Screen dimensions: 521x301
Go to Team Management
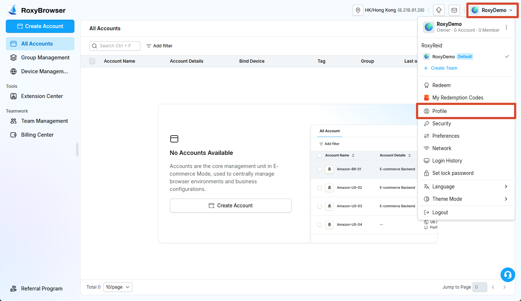coord(40,121)
